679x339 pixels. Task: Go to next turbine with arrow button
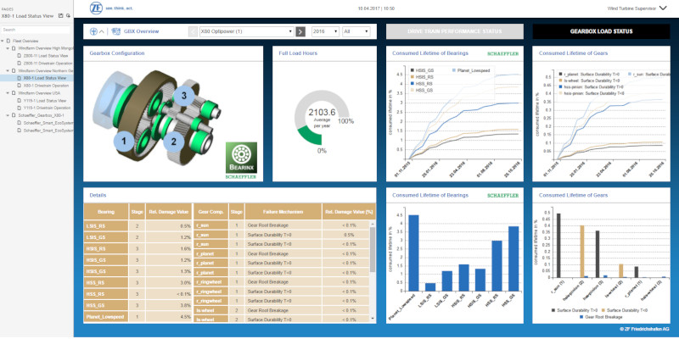[300, 31]
